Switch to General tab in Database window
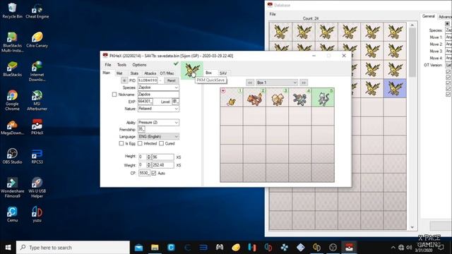Screen dimensions: 452x254 pyautogui.click(x=429, y=16)
